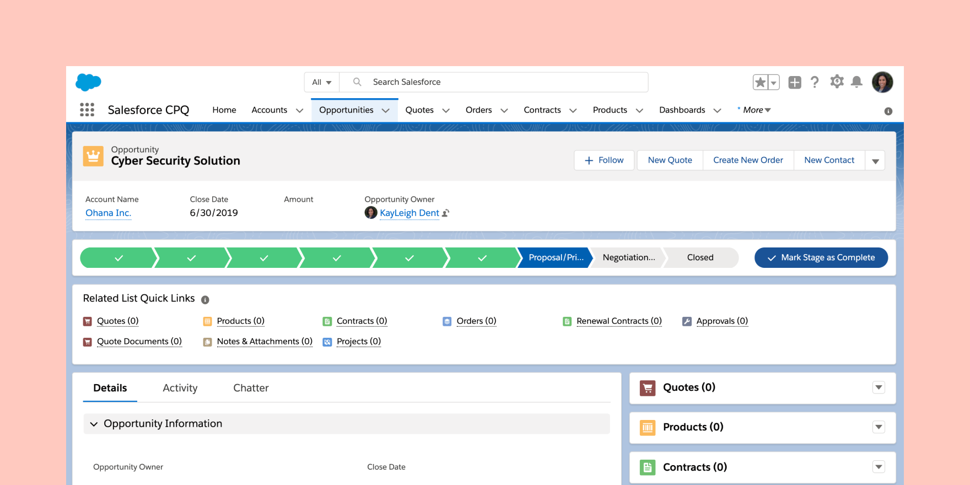Viewport: 970px width, 485px height.
Task: Click the Quotes related list card icon
Action: pyautogui.click(x=648, y=388)
